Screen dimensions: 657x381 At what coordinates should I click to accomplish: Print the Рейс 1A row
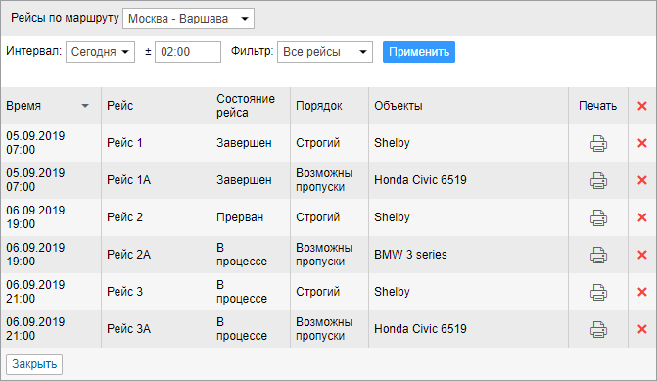[598, 180]
